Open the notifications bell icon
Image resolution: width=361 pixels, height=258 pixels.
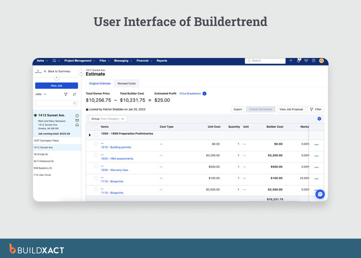click(x=299, y=61)
